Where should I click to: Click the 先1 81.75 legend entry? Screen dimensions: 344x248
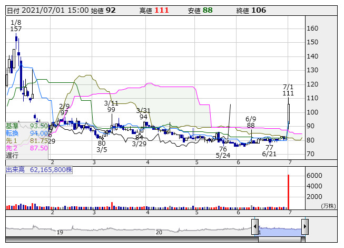click(x=26, y=140)
